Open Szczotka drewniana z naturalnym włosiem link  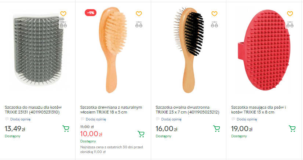coord(111,109)
